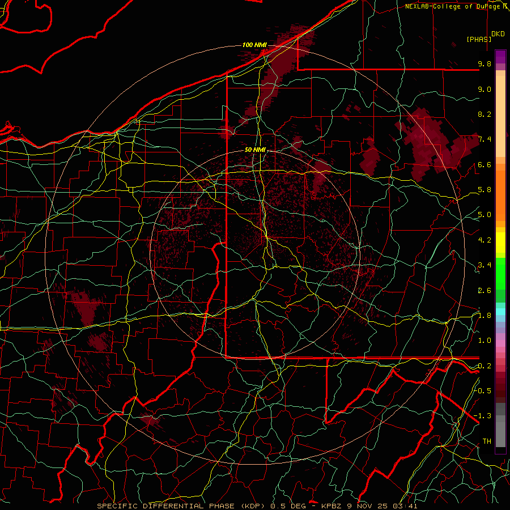Click the 5.8 value on the color scale
This screenshot has width=510, height=510.
tap(484, 190)
